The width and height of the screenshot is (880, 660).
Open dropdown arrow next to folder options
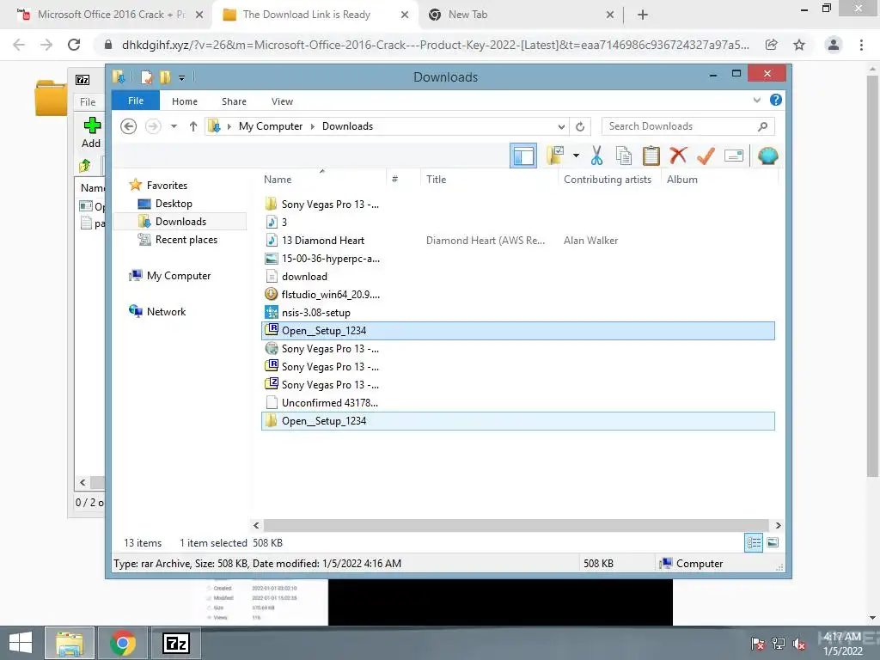point(576,156)
